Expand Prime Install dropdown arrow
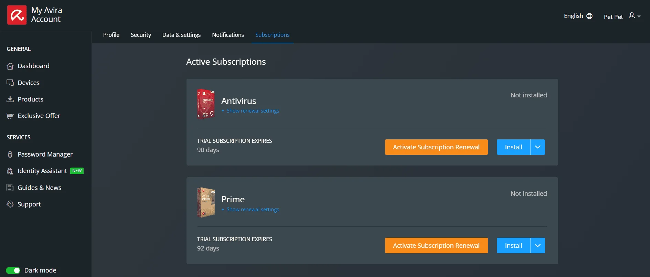The image size is (650, 277). 537,245
